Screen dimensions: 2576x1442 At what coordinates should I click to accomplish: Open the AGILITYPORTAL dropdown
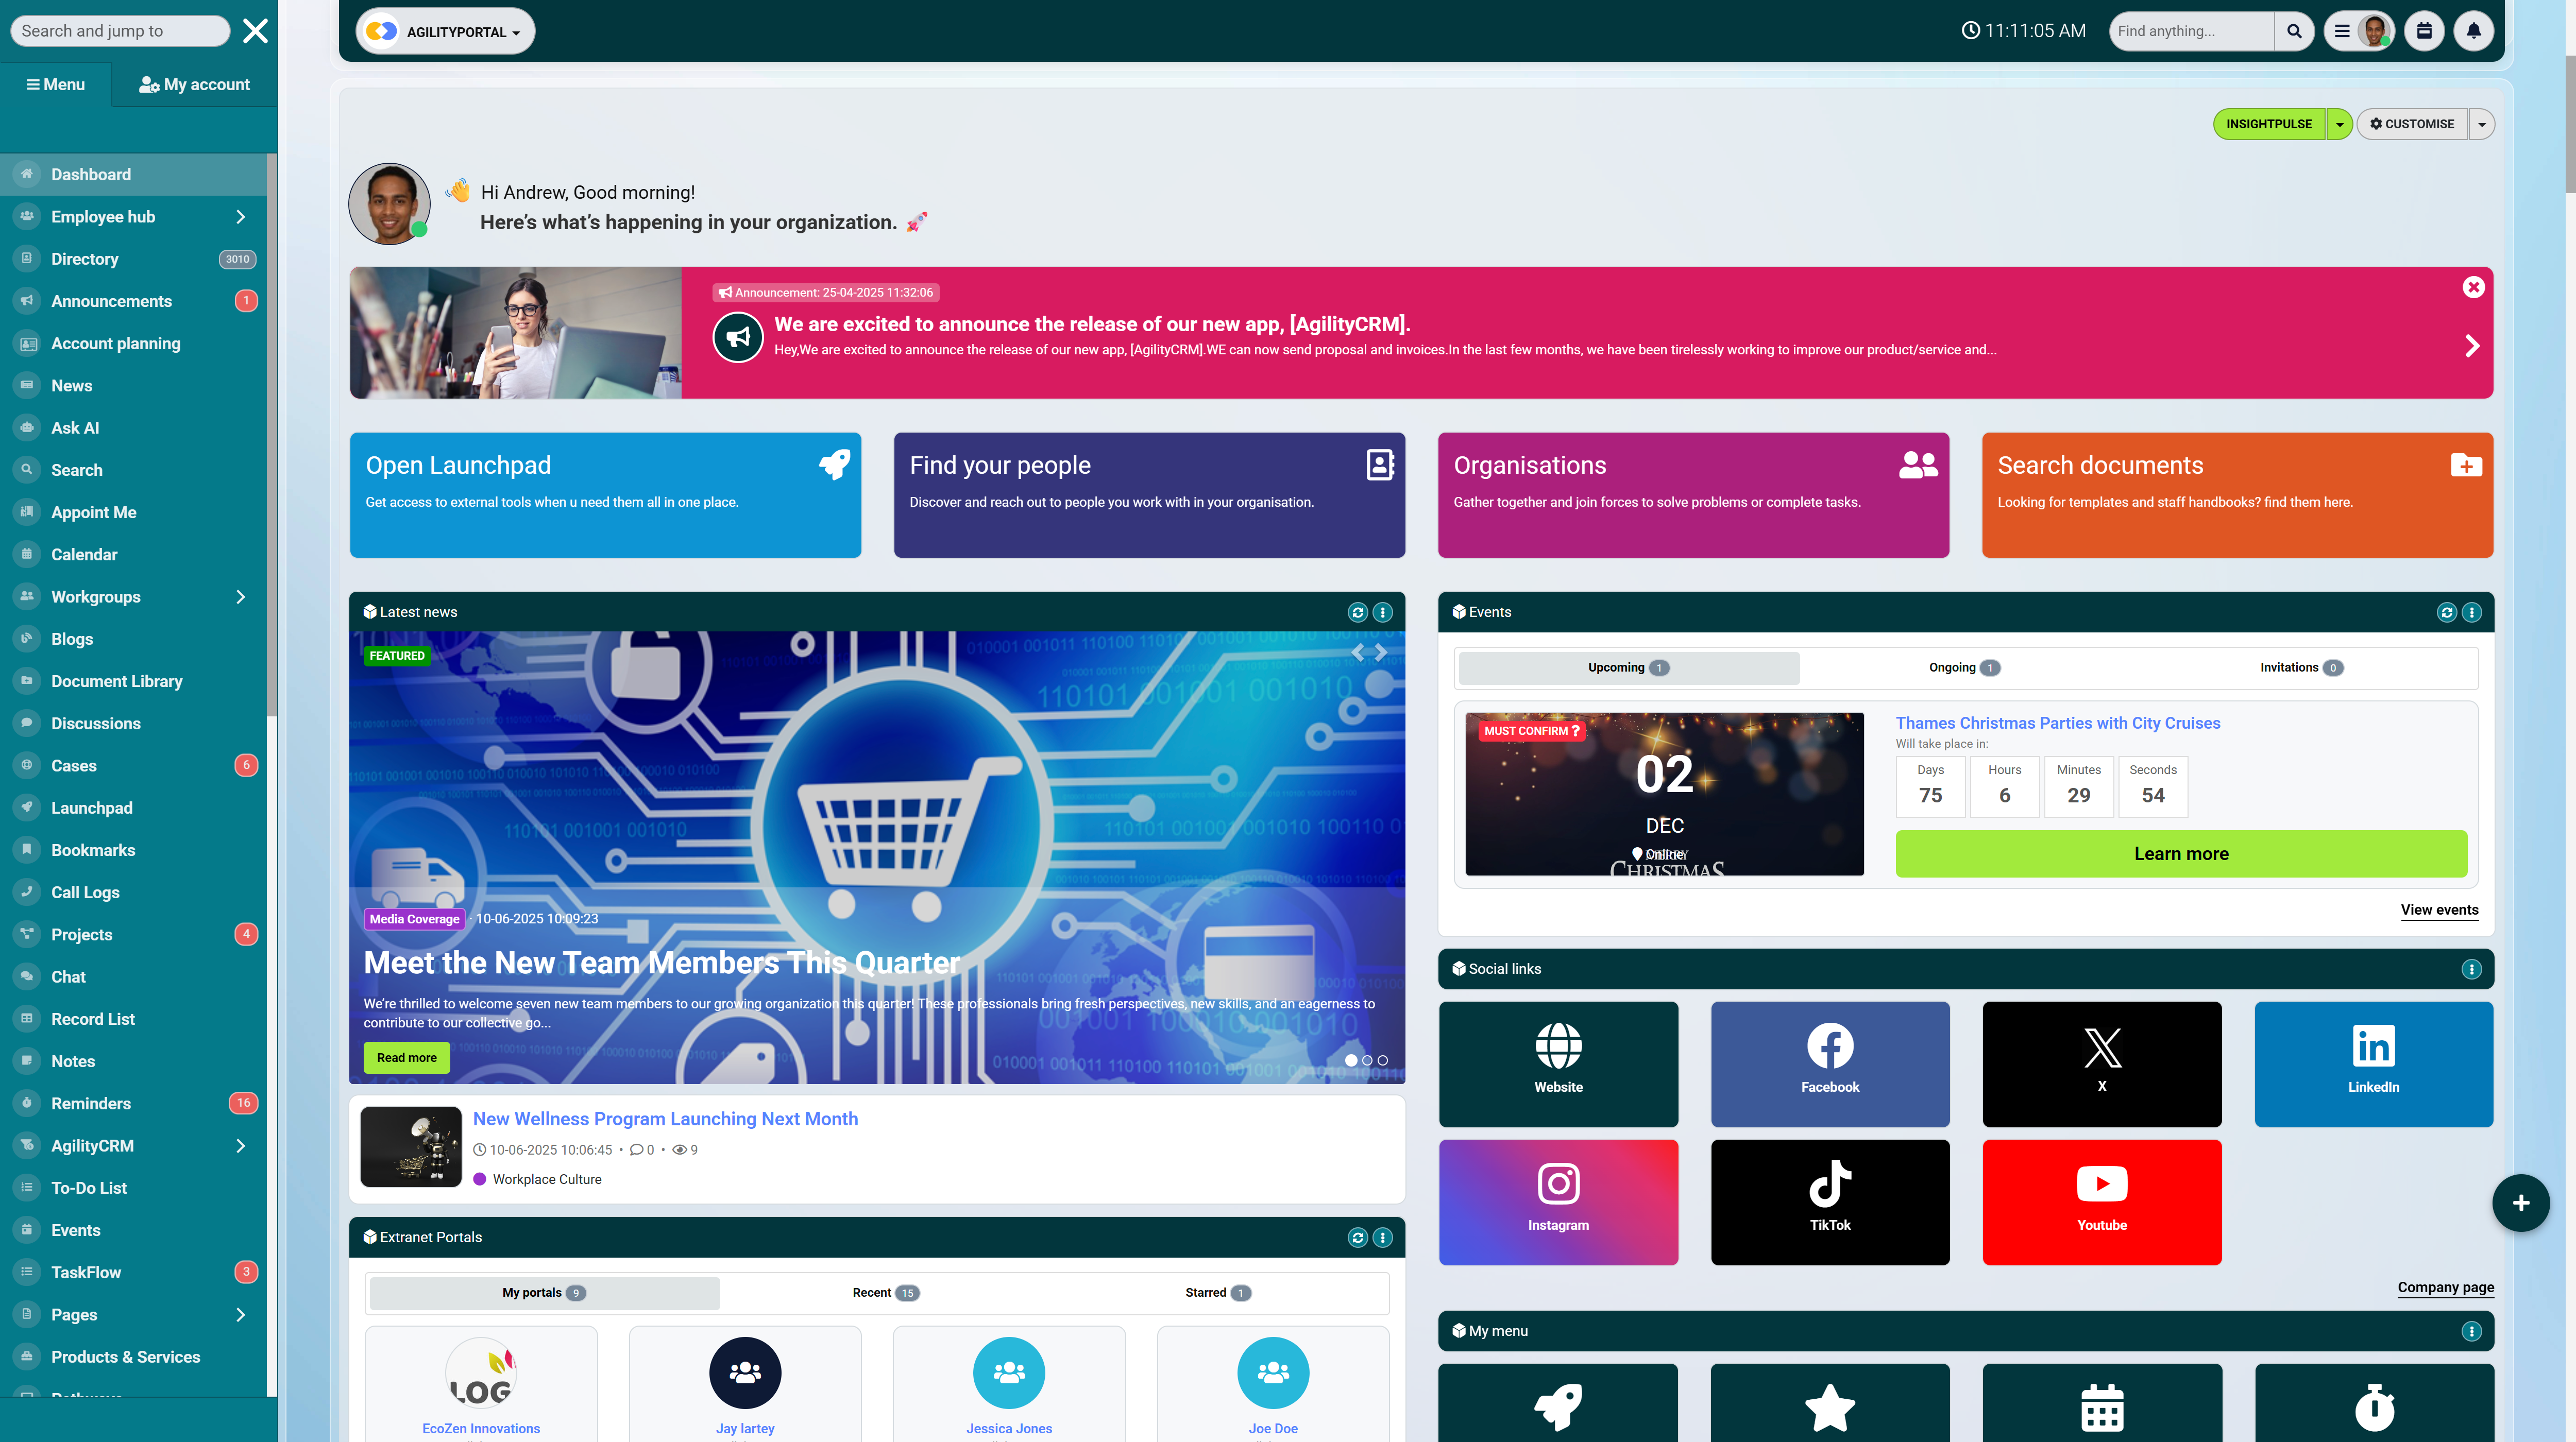click(x=446, y=32)
